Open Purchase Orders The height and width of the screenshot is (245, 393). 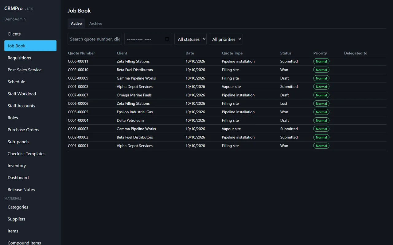click(x=30, y=130)
